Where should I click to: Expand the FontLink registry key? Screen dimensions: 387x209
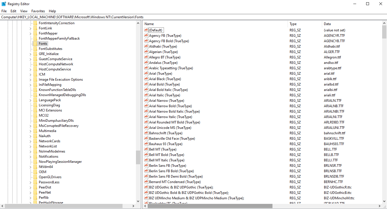pyautogui.click(x=30, y=28)
